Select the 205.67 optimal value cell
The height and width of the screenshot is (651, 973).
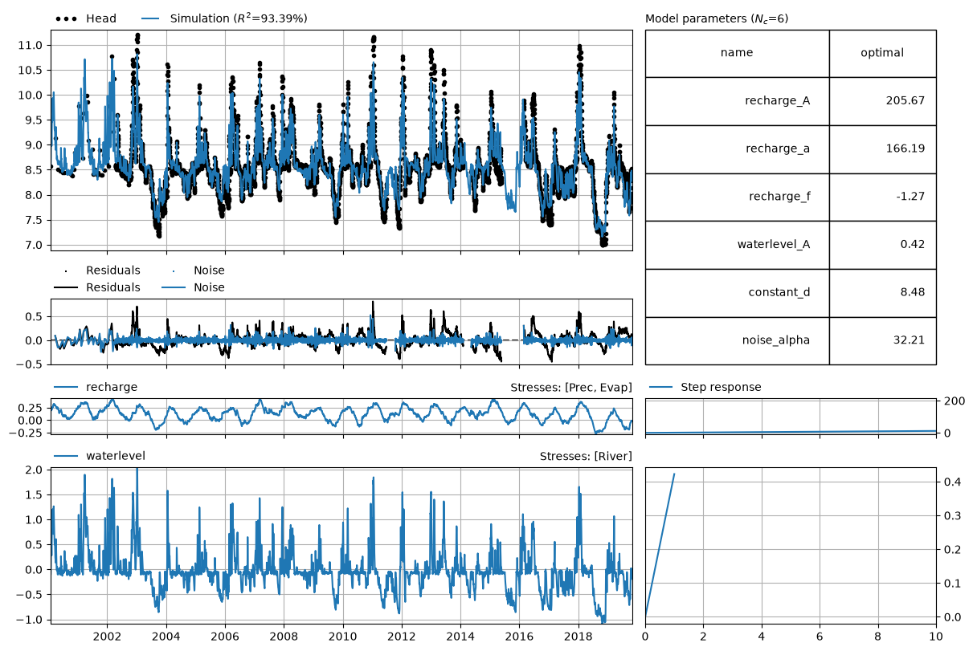click(x=882, y=101)
